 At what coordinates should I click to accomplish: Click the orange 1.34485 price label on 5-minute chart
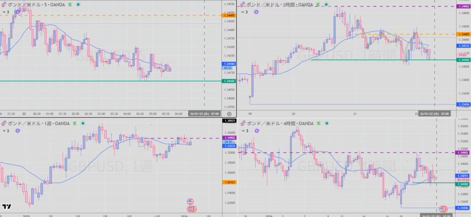[x=229, y=16]
